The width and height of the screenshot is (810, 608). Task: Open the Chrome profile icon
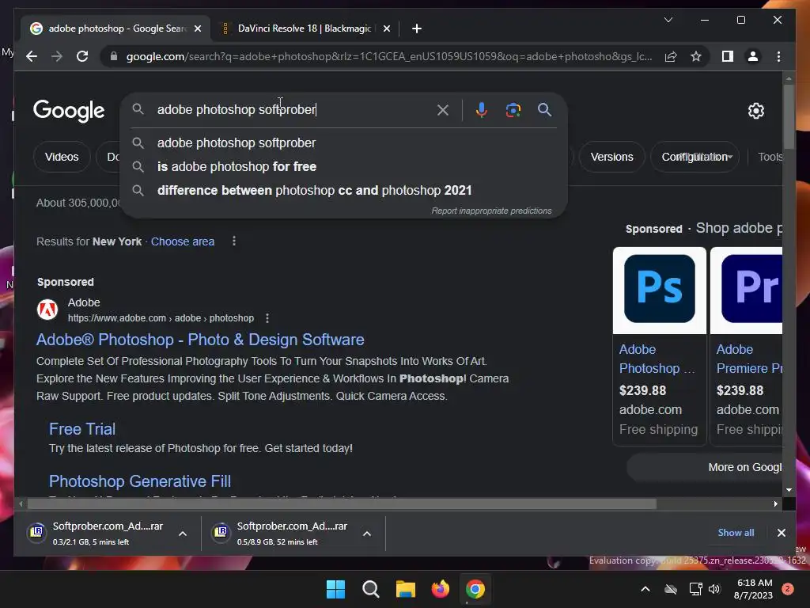(753, 56)
